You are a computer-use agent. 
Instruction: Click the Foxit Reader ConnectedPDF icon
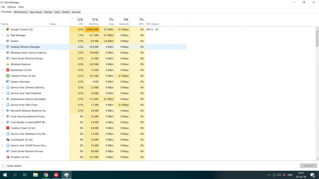pos(8,122)
